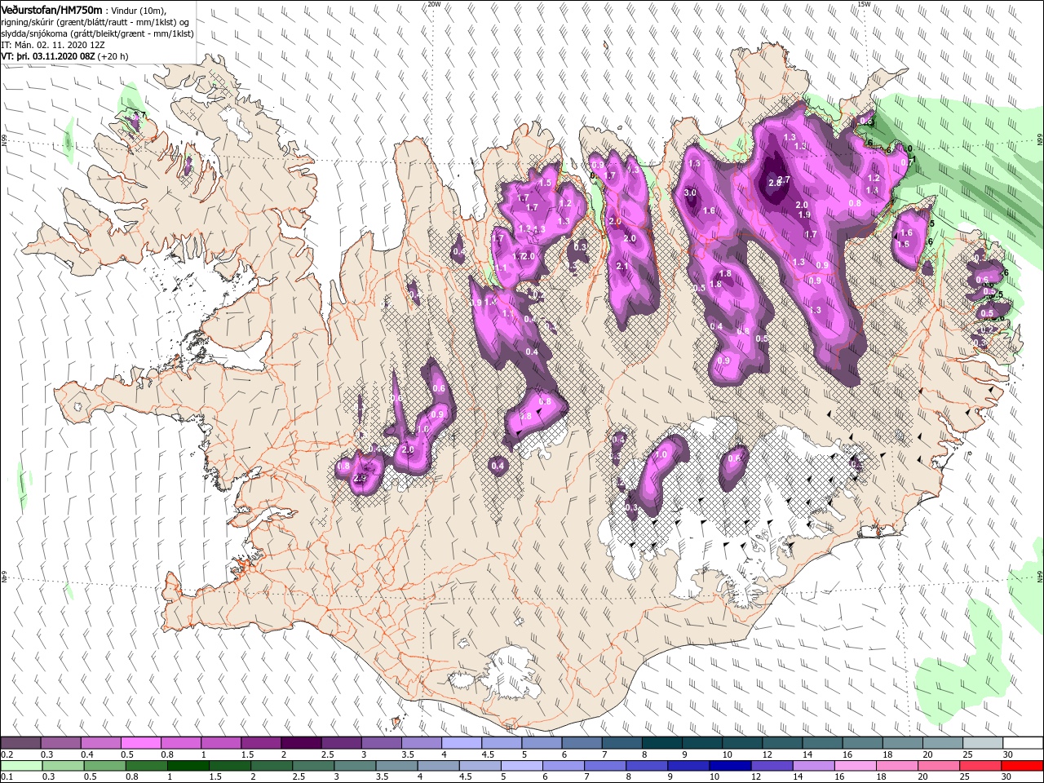
Task: Click the '15W' longitude label
Action: click(864, 4)
